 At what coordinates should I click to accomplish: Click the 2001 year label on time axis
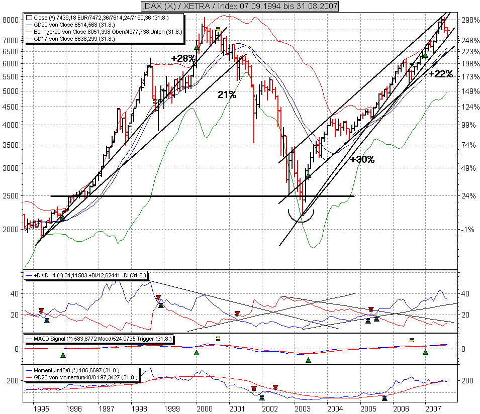[237, 409]
